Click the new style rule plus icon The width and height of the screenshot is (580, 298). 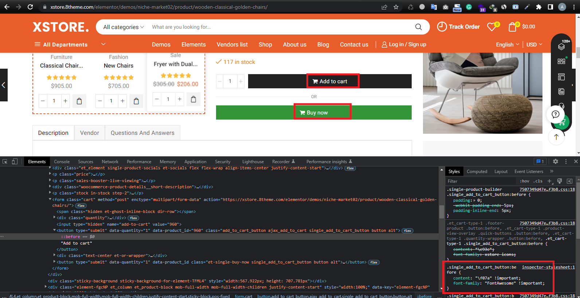(549, 181)
